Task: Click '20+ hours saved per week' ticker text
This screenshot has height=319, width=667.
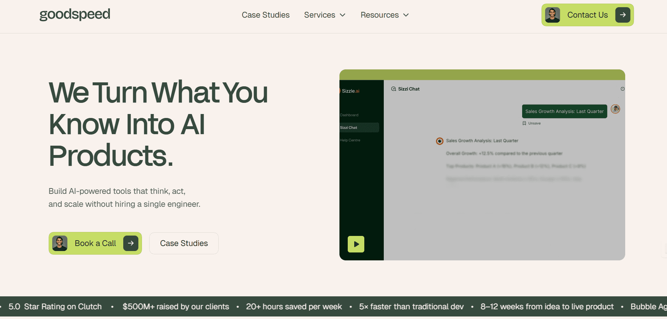Action: coord(294,307)
